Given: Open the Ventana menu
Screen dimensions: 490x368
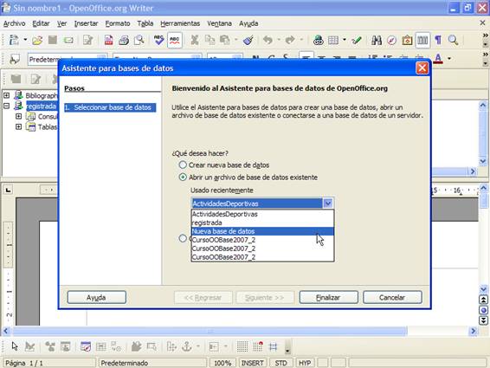Looking at the screenshot, I should click(x=219, y=23).
